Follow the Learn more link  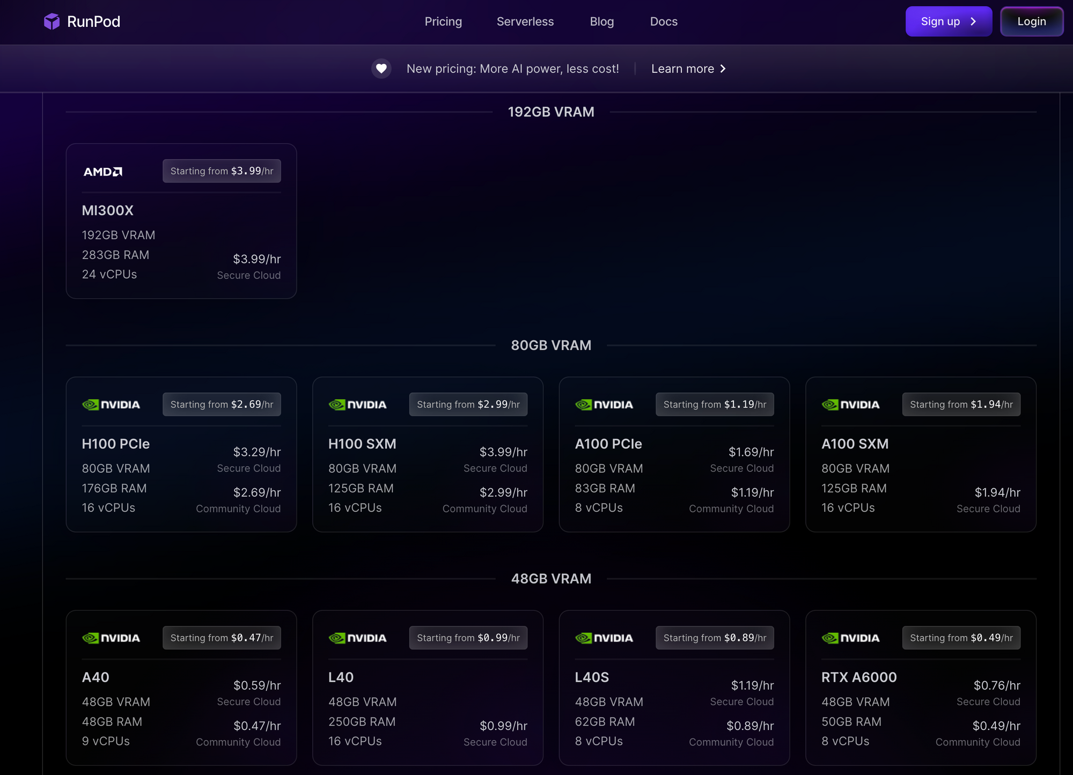tap(682, 69)
